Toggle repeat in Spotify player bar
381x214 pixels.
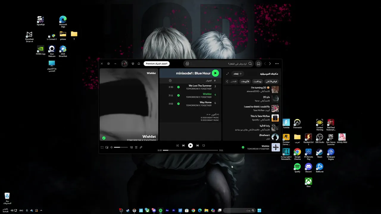click(x=204, y=146)
